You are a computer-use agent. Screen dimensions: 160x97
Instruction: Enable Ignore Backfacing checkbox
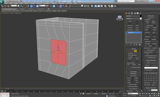pyautogui.click(x=127, y=55)
